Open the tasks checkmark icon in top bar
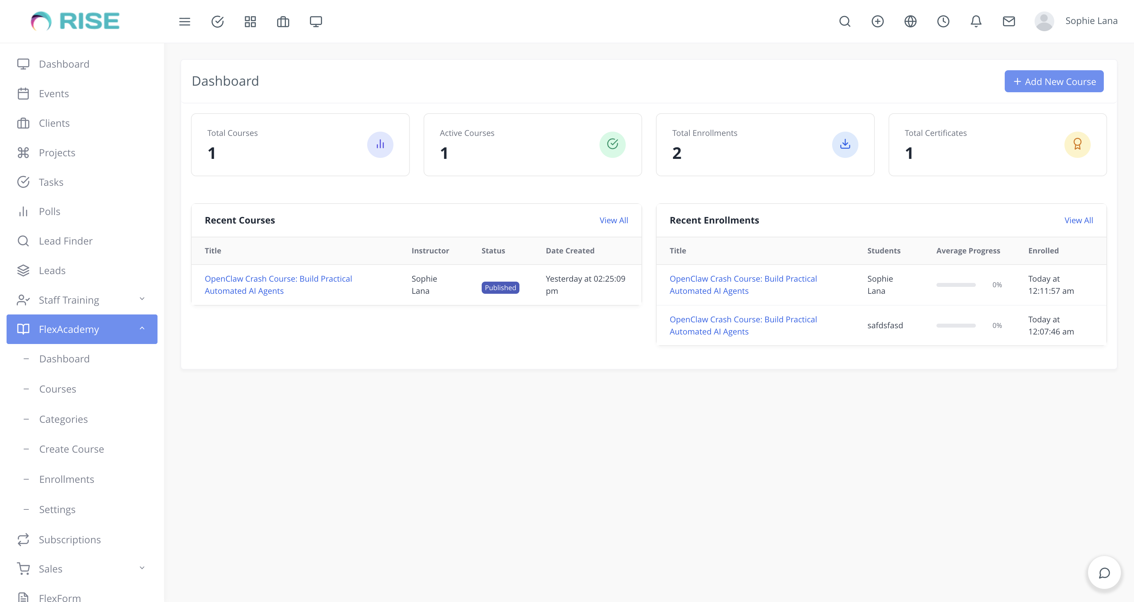Screen dimensions: 1134x602 tap(218, 21)
